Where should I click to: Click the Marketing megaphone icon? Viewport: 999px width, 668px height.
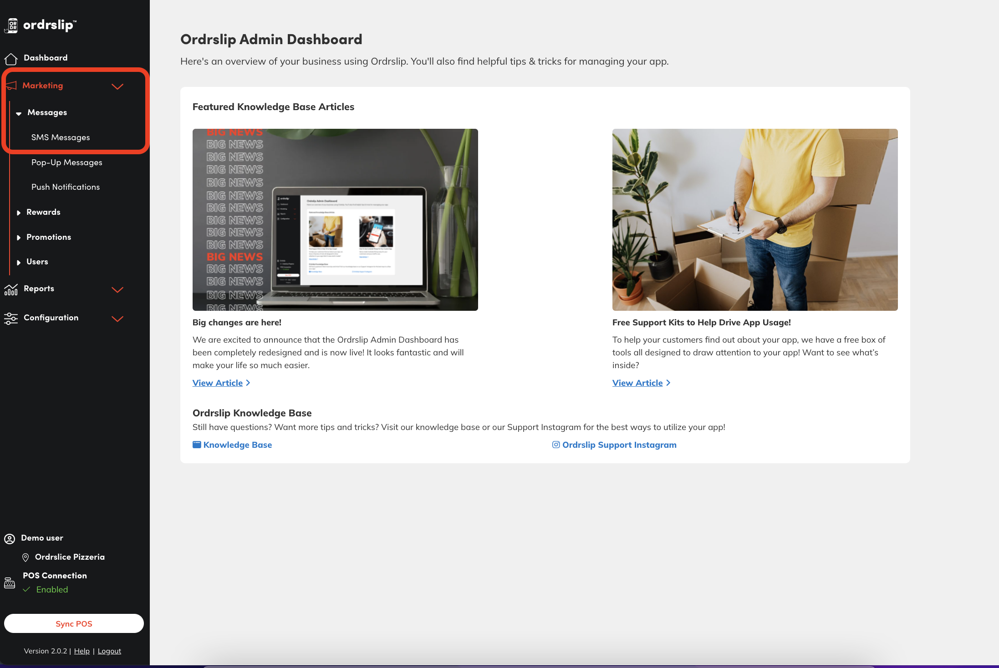(x=11, y=86)
